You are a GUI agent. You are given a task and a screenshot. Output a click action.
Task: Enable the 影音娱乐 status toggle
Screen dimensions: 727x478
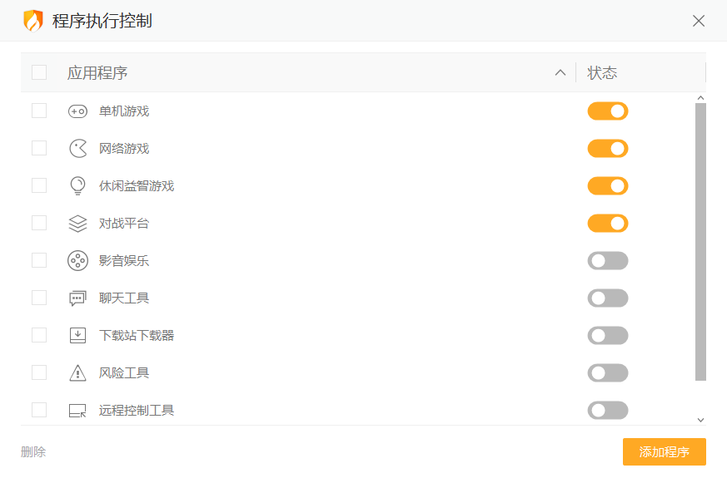pyautogui.click(x=608, y=261)
